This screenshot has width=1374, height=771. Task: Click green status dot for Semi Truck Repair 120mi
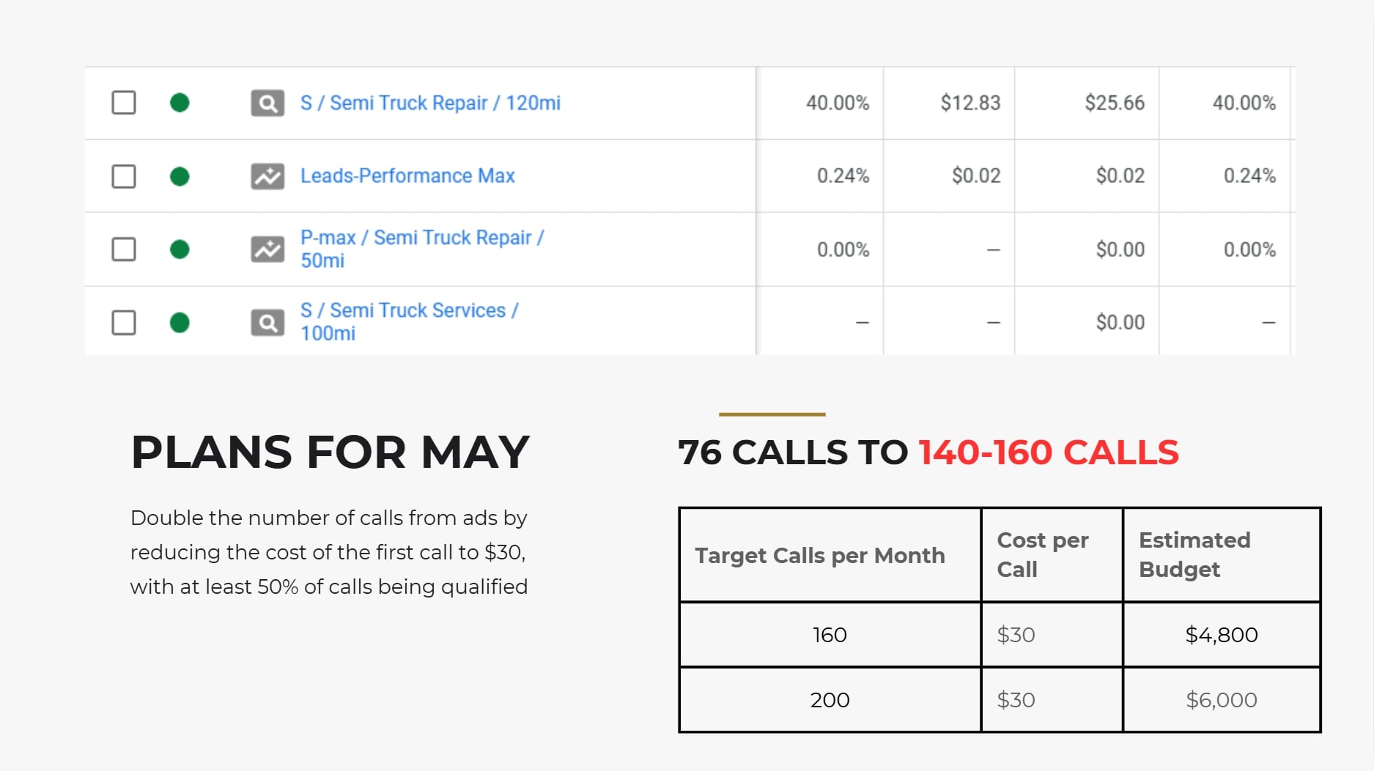[x=180, y=103]
